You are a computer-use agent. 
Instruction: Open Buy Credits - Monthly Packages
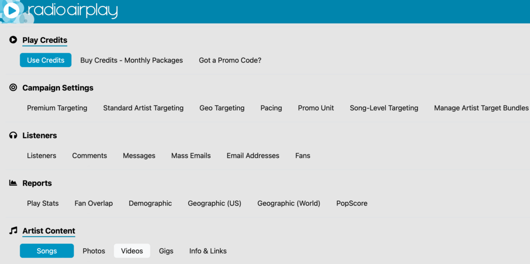131,60
